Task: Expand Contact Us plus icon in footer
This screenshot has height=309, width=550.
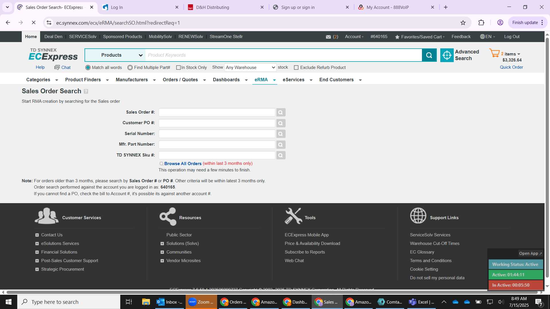Action: (37, 235)
